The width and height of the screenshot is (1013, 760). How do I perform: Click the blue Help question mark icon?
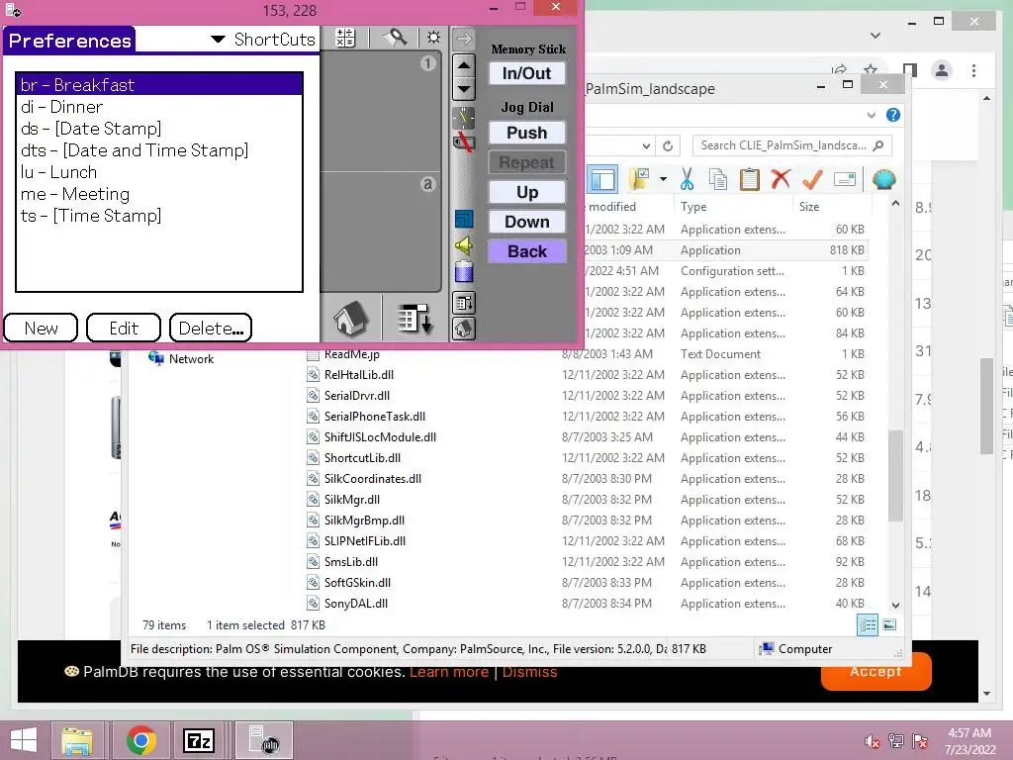[x=893, y=115]
